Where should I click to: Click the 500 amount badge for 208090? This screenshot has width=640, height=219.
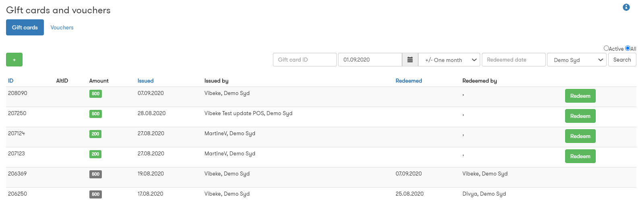point(95,94)
